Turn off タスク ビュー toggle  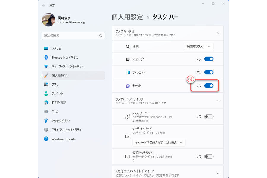click(209, 59)
